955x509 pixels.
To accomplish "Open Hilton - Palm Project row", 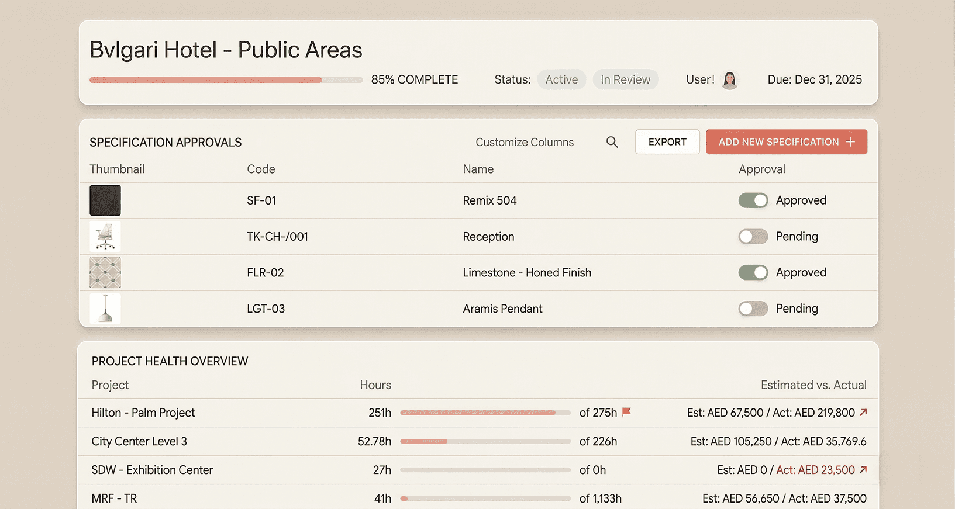I will pos(478,413).
